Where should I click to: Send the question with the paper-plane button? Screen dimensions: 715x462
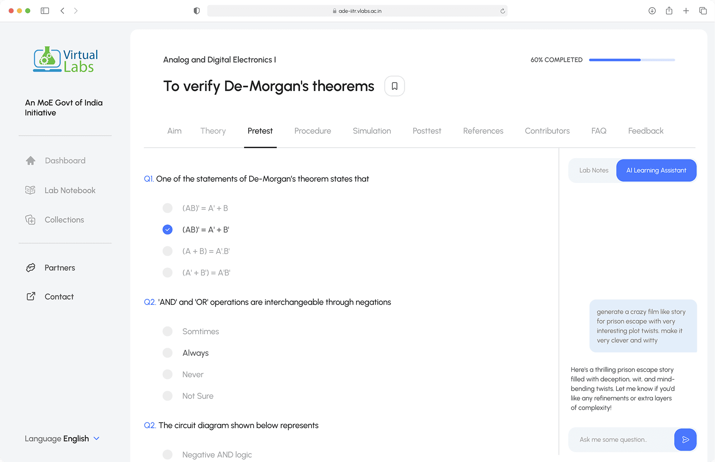pos(685,440)
